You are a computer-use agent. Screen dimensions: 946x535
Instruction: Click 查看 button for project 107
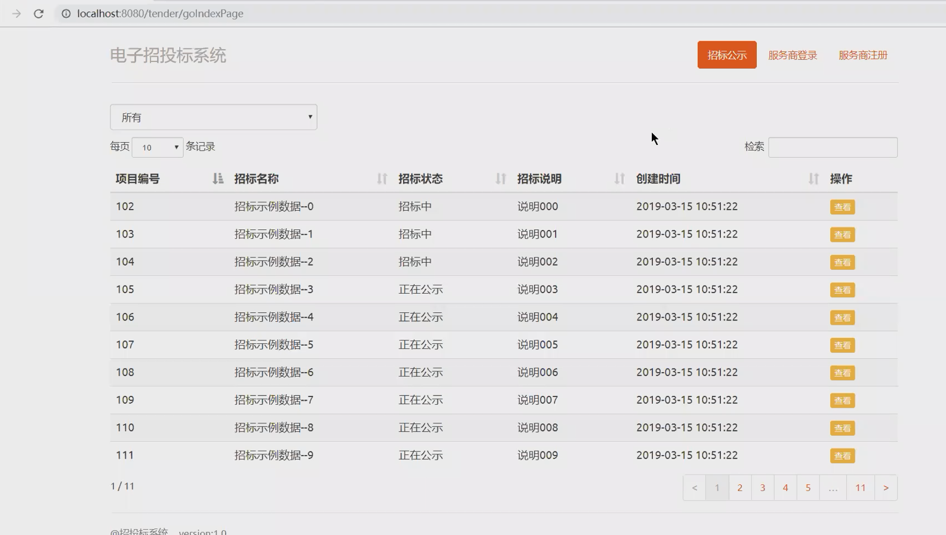842,345
